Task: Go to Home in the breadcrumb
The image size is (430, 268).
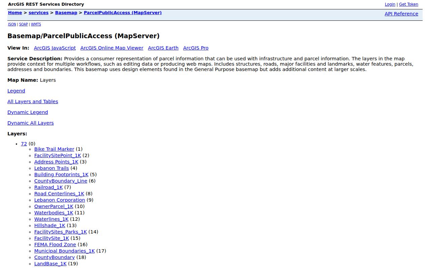Action: coord(15,13)
